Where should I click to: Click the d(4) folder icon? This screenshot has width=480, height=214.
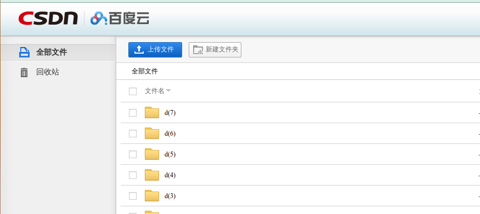[152, 175]
